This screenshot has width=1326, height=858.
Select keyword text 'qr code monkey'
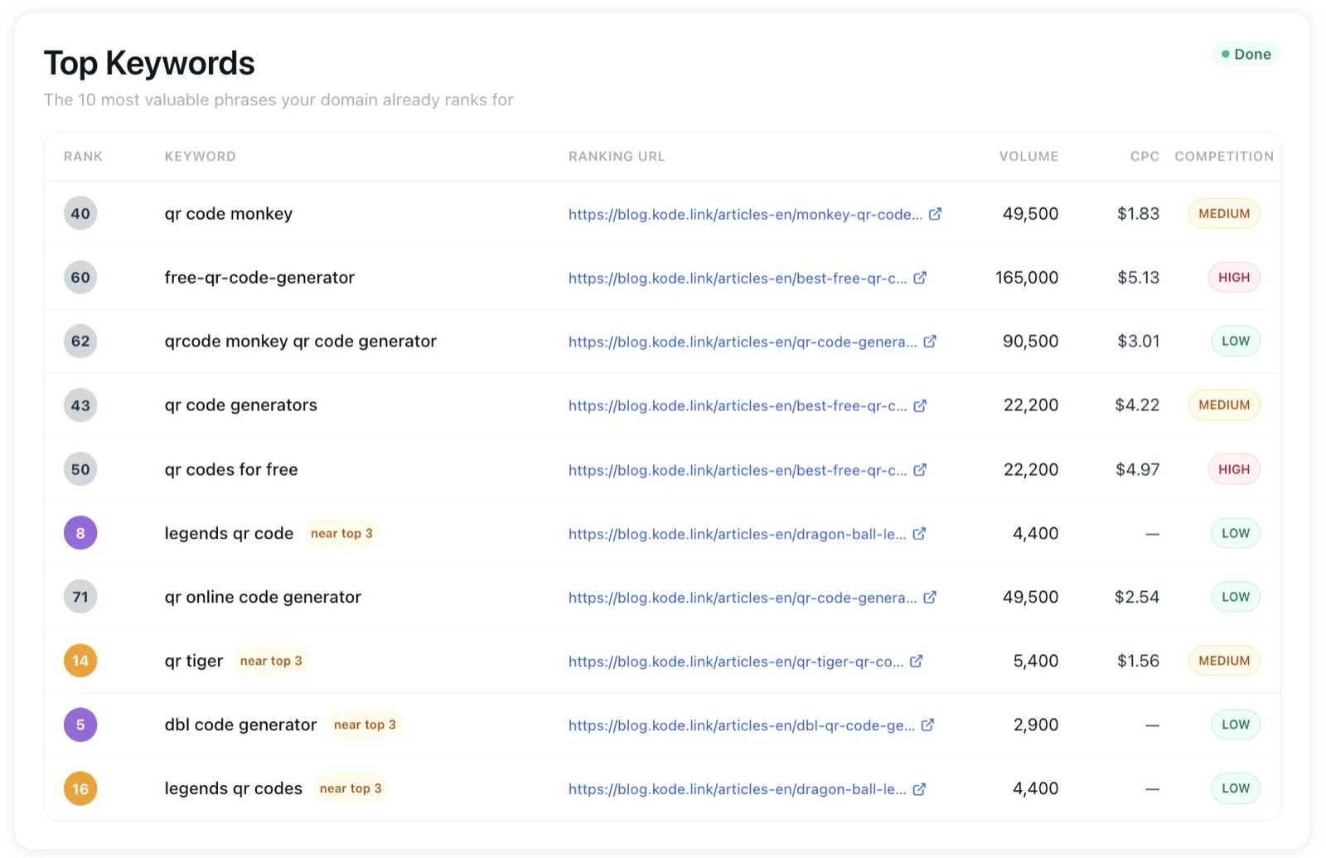pyautogui.click(x=229, y=214)
